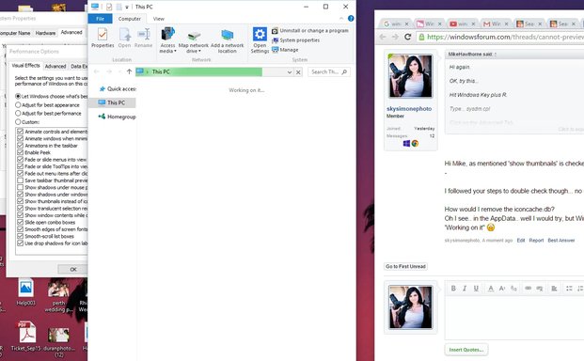This screenshot has height=361, width=584.
Task: Switch to the Gmail tab in Chrome
Action: (495, 24)
